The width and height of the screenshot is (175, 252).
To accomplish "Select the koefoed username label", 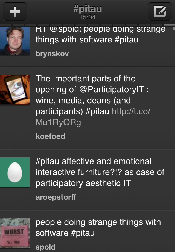I will pos(50,136).
